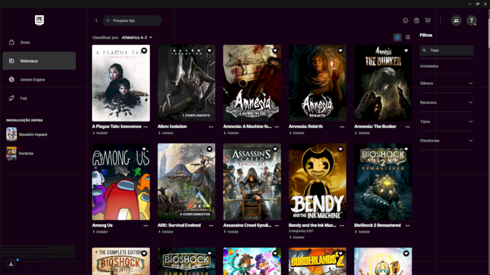Open Amnesia: A Machine for Pigs options
Image resolution: width=490 pixels, height=275 pixels.
tap(277, 127)
